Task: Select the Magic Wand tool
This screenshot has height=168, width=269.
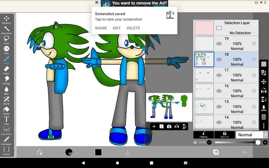Action: 6,30
